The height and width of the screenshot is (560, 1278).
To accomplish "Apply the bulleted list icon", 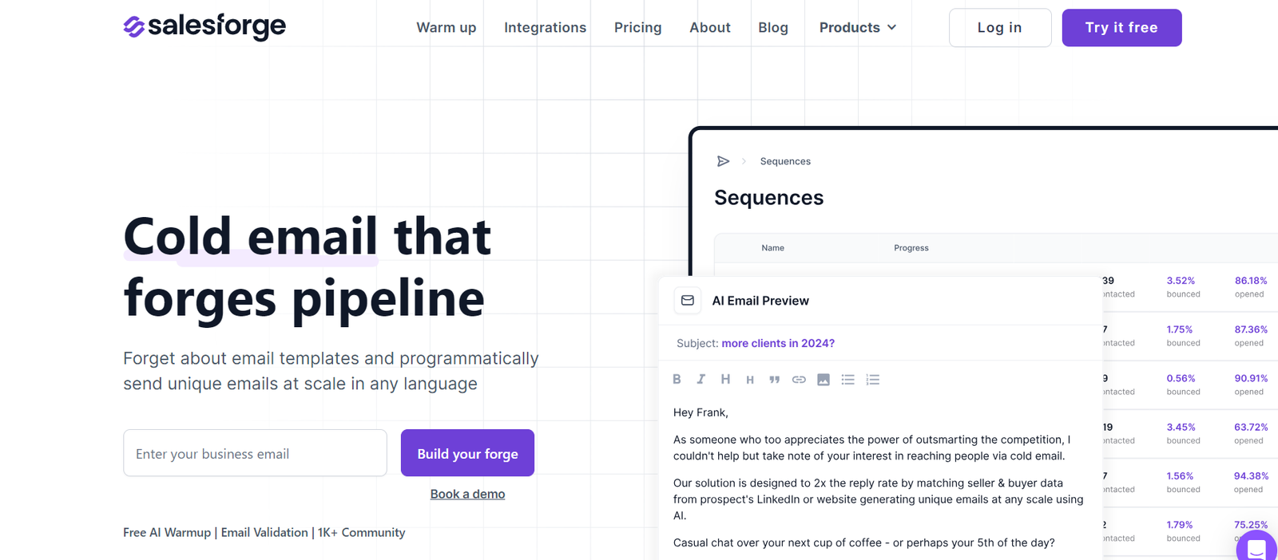I will pyautogui.click(x=848, y=380).
